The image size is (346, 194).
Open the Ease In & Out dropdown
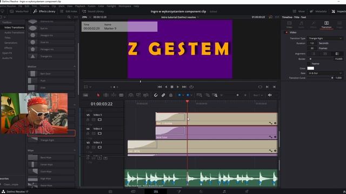[325, 73]
